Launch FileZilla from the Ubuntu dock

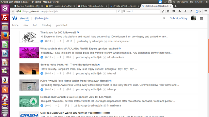point(5,18)
